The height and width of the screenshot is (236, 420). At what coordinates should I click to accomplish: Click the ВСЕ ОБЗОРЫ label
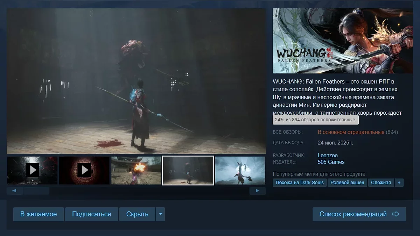(288, 132)
